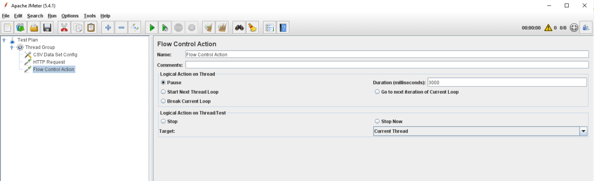594x181 pixels.
Task: Open the Run menu
Action: click(x=52, y=16)
